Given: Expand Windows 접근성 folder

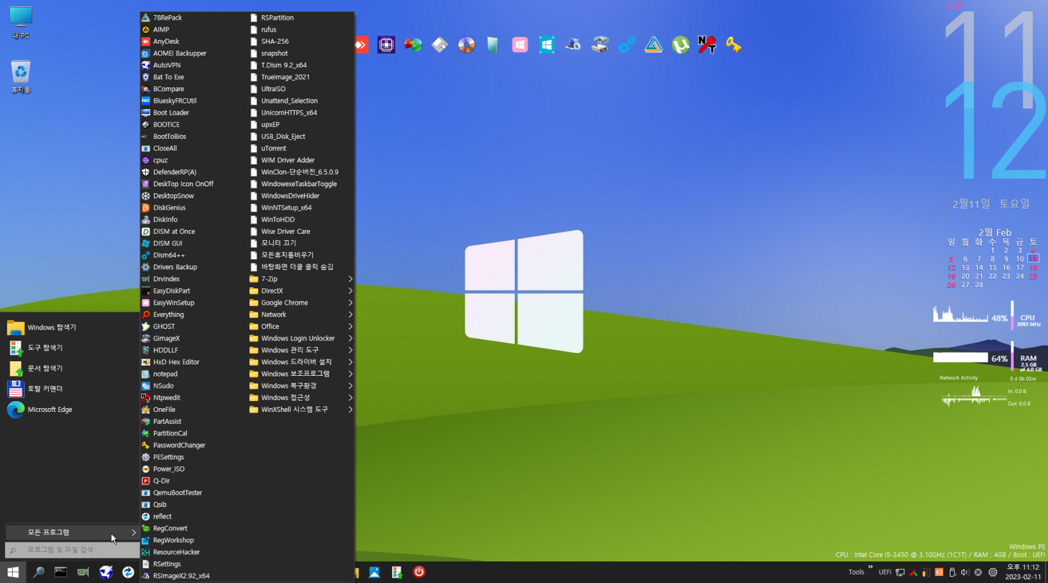Looking at the screenshot, I should point(301,398).
